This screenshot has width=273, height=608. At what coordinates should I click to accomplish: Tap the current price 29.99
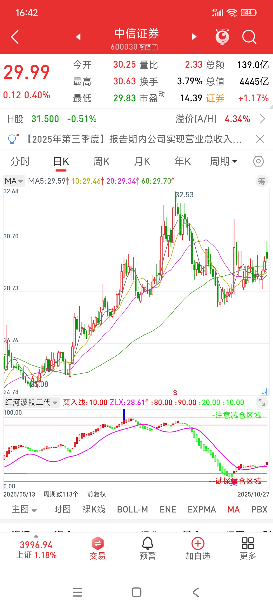coord(27,73)
